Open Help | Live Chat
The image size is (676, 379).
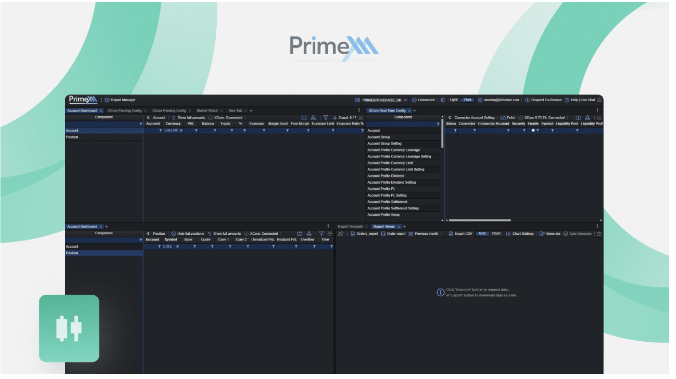[580, 100]
